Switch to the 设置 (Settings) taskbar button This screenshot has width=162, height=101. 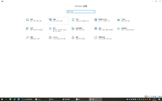click(x=95, y=99)
